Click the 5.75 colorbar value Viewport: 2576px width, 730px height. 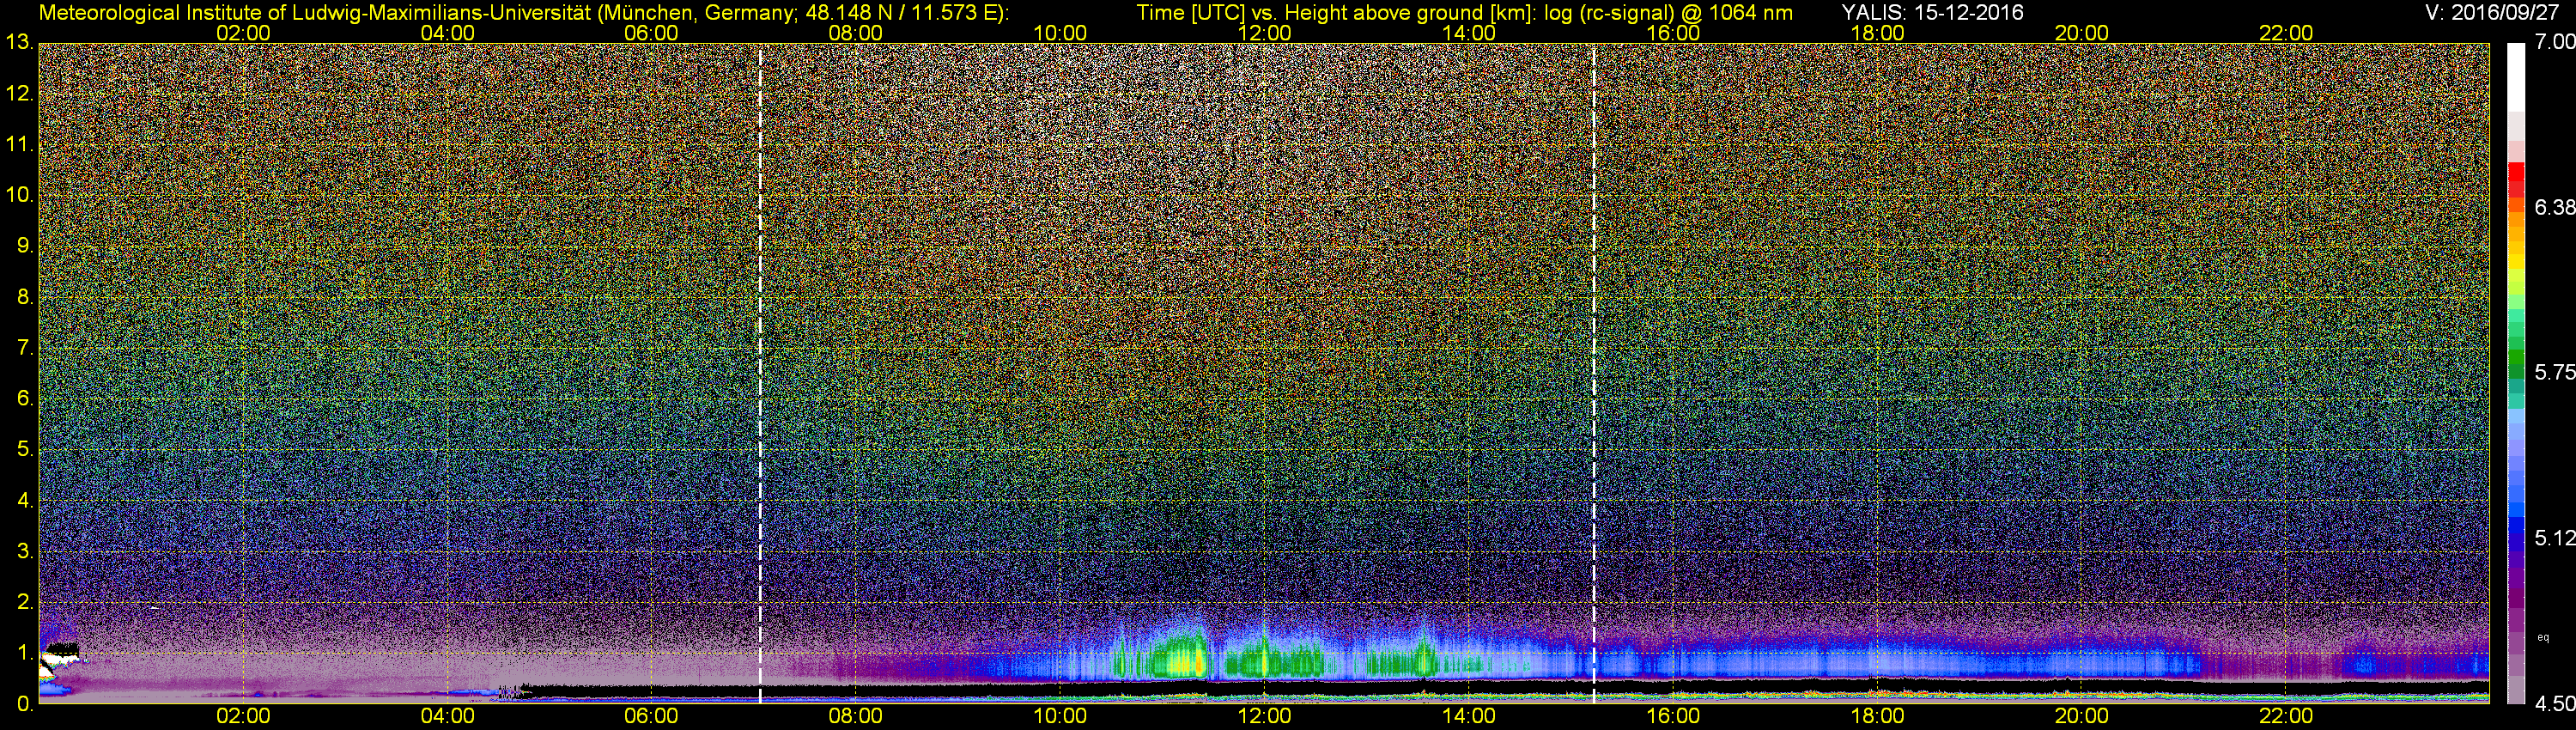2555,372
